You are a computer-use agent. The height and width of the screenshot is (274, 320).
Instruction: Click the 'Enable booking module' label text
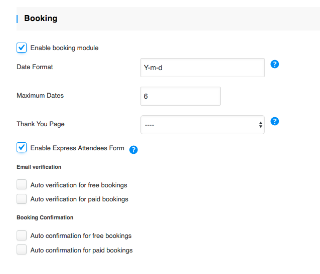click(x=64, y=48)
